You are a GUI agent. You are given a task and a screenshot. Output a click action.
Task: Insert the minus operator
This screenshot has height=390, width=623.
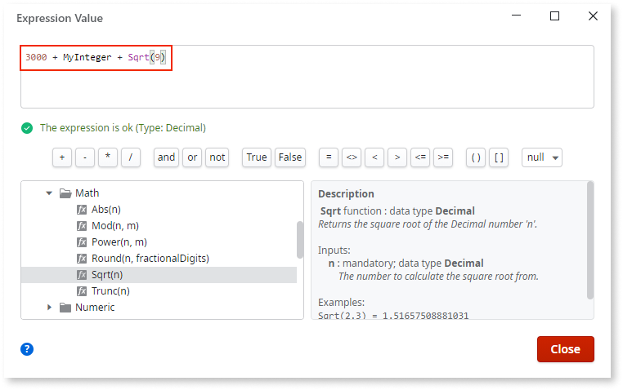click(x=85, y=157)
